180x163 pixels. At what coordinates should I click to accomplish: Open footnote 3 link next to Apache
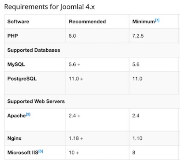tap(28, 114)
